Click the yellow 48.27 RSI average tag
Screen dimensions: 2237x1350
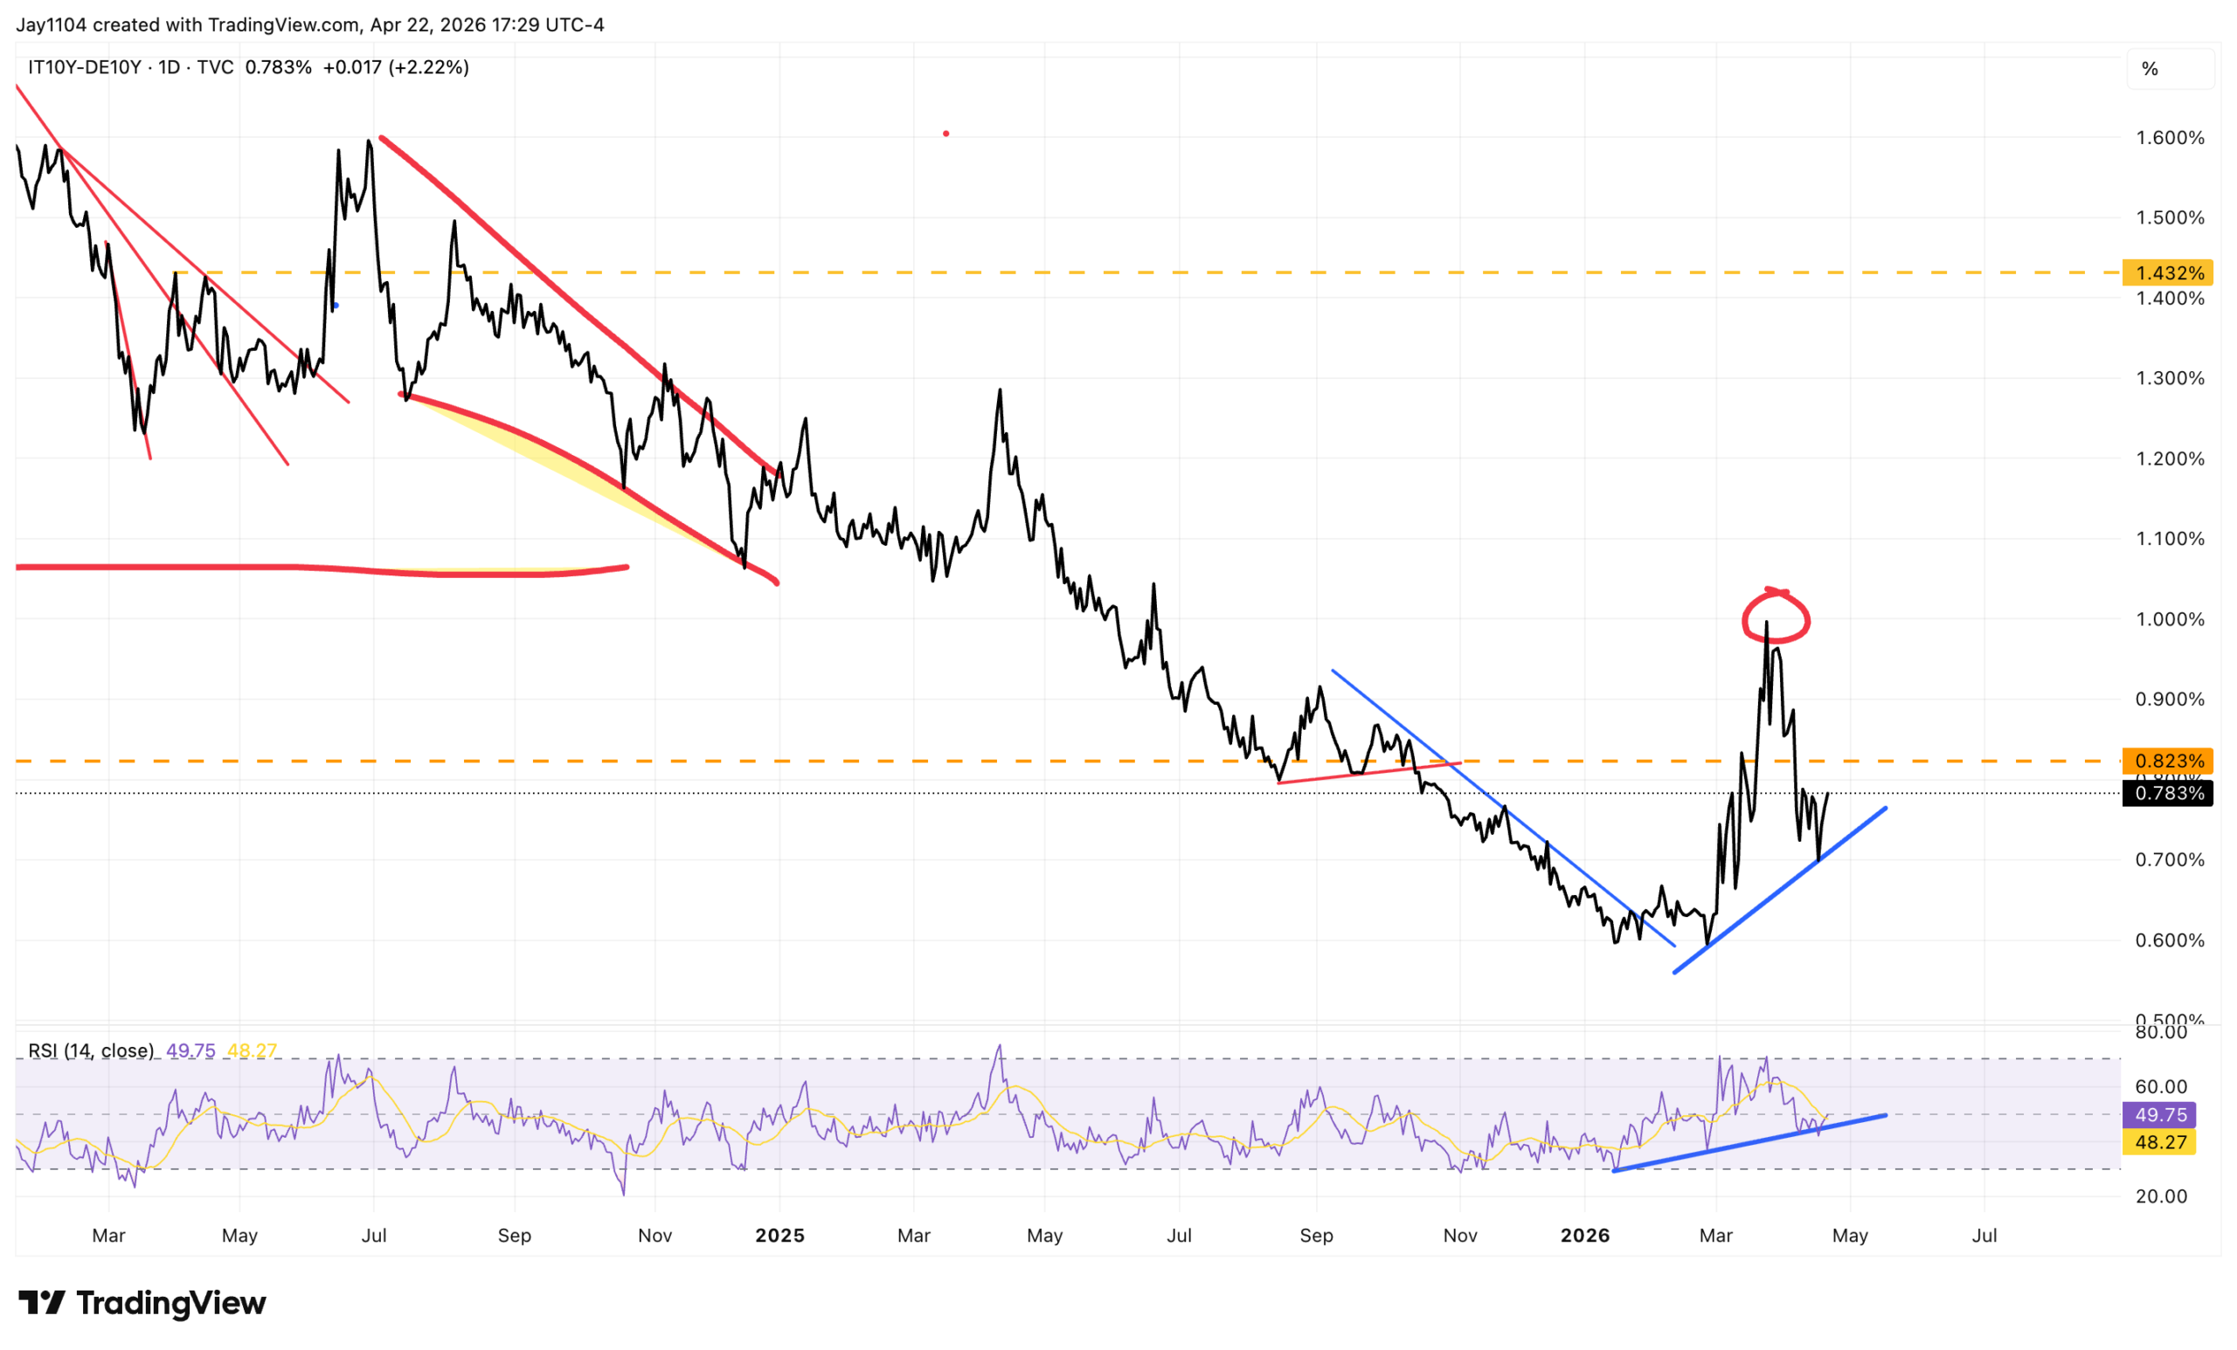pos(2160,1142)
